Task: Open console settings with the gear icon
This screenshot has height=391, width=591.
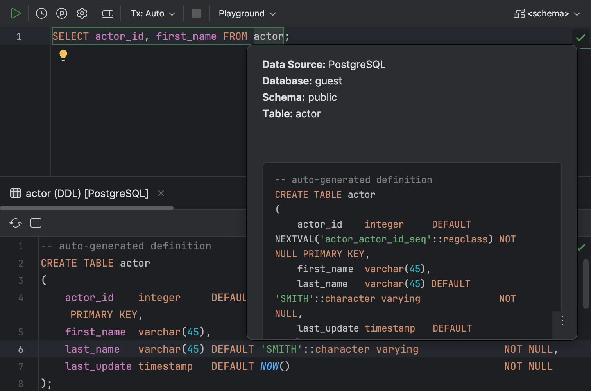Action: tap(82, 13)
